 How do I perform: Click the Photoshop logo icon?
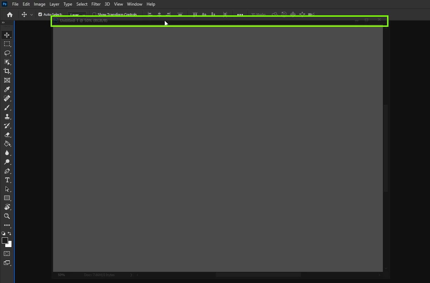click(x=5, y=4)
